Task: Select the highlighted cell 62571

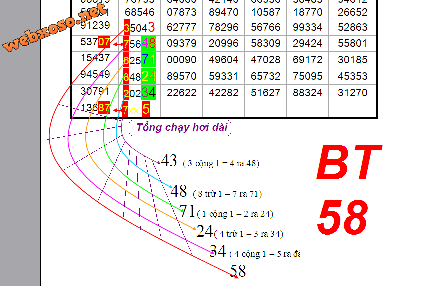Action: 139,60
